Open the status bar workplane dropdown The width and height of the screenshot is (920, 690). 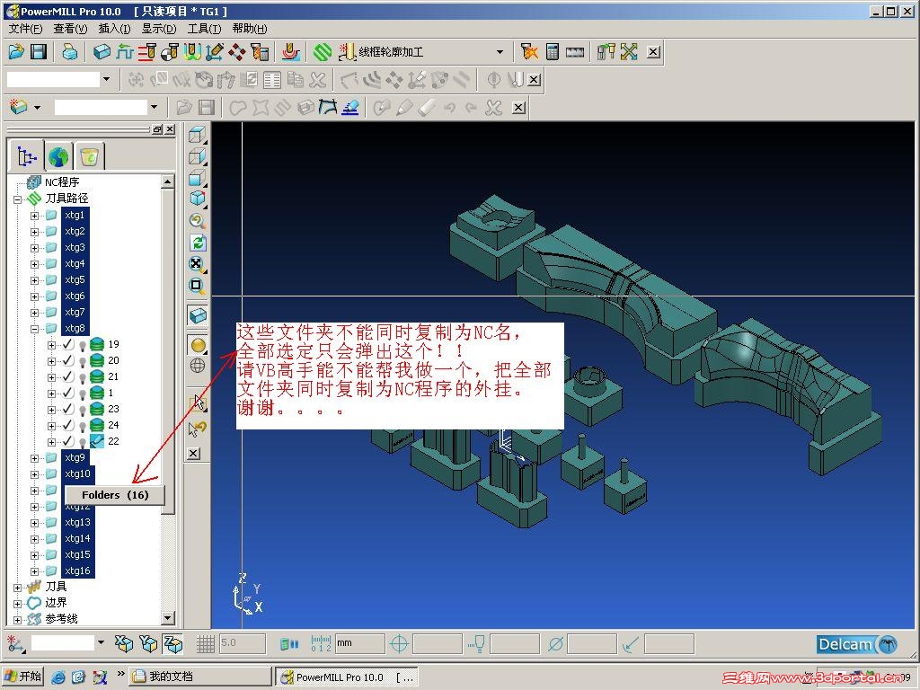coord(101,643)
